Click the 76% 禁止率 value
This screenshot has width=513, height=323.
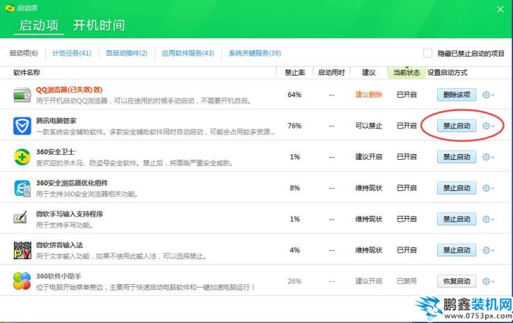[x=294, y=126]
